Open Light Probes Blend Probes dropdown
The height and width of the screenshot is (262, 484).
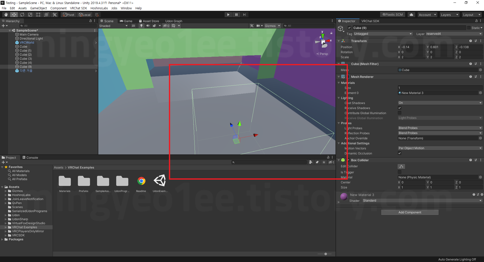pos(440,128)
